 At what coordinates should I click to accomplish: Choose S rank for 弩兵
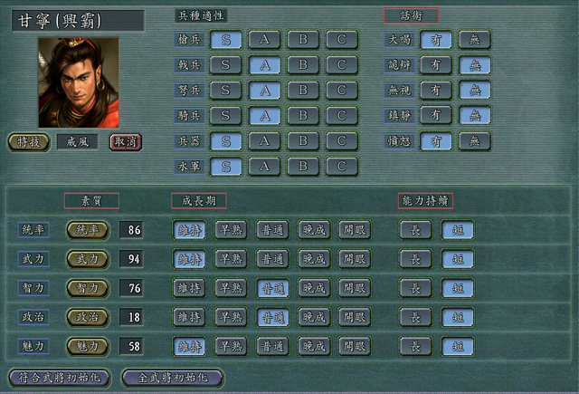coord(225,91)
